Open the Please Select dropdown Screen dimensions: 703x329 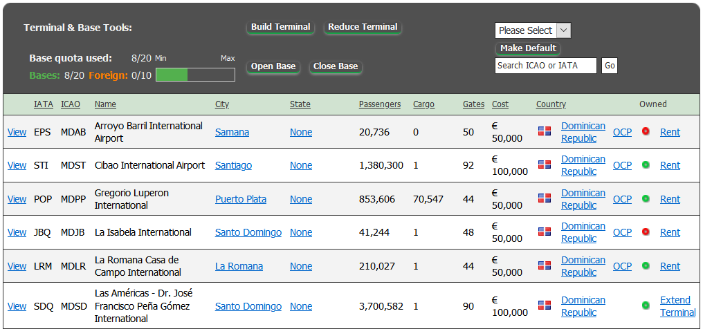click(x=533, y=30)
